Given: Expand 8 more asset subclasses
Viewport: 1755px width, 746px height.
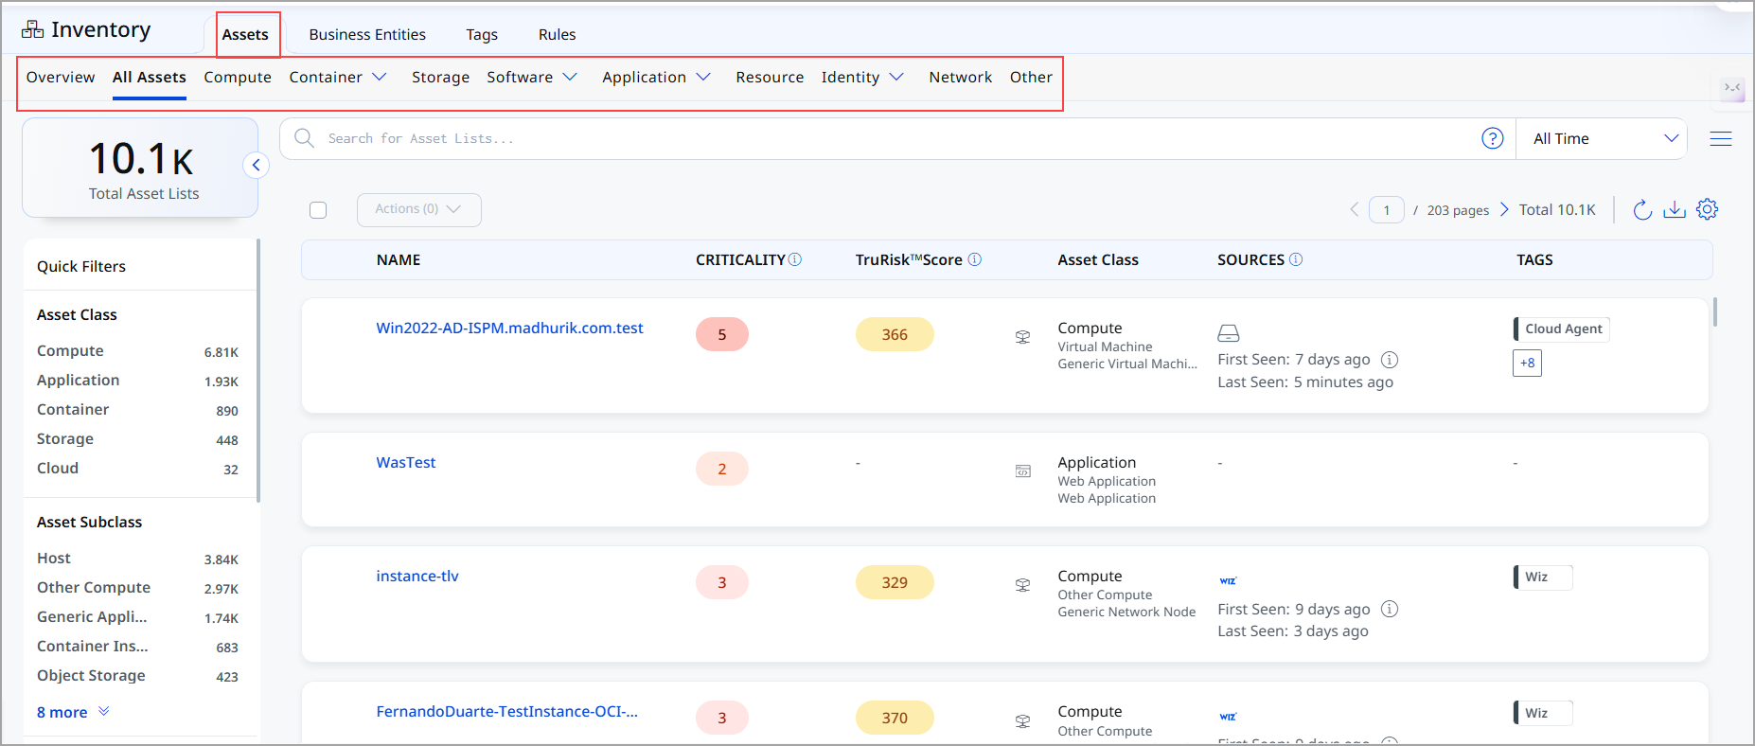Looking at the screenshot, I should coord(73,712).
